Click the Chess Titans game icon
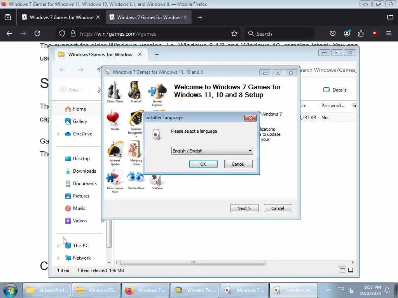This screenshot has height=298, width=398. [115, 92]
